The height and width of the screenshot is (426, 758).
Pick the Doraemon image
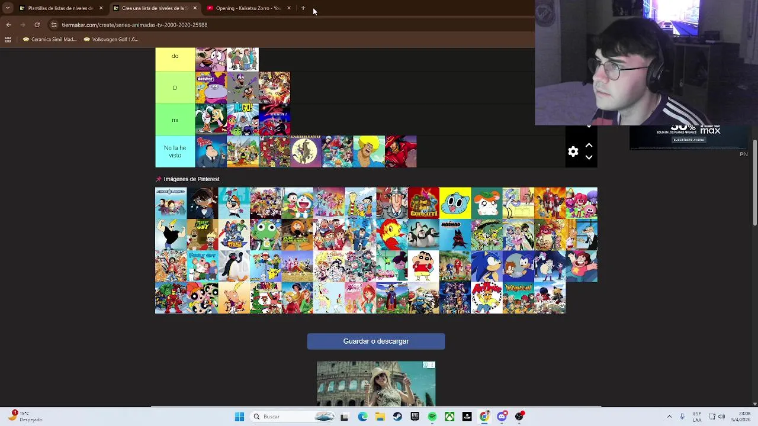pyautogui.click(x=297, y=203)
